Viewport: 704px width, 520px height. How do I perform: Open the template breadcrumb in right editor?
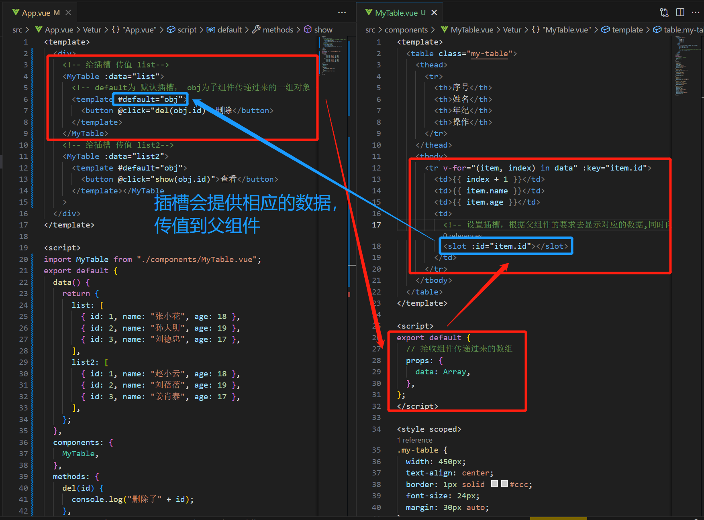[x=622, y=30]
